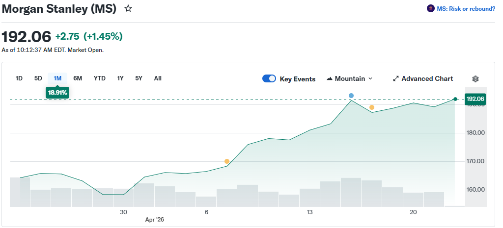Image resolution: width=503 pixels, height=228 pixels.
Task: Show the All time range
Action: pos(158,78)
